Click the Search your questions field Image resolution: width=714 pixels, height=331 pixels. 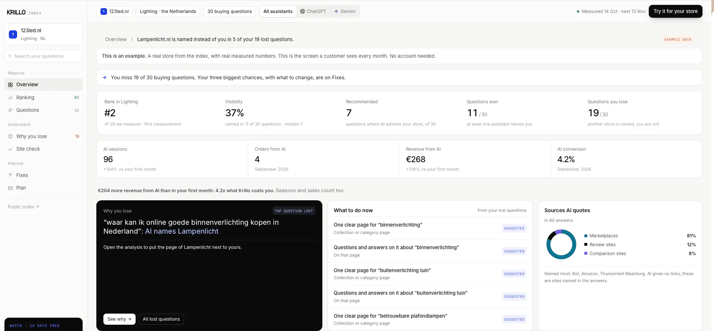coord(43,56)
